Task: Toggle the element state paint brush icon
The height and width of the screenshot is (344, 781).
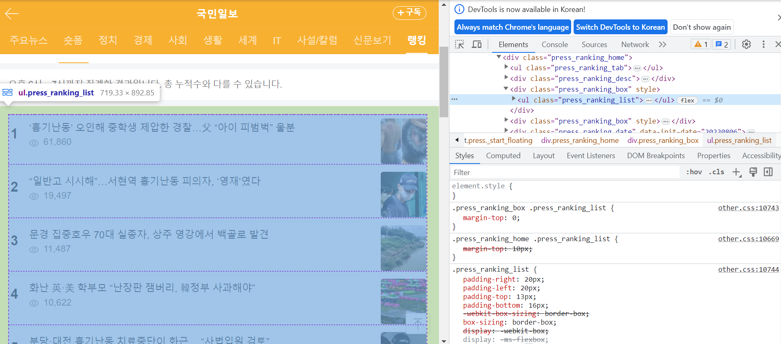Action: coord(753,172)
